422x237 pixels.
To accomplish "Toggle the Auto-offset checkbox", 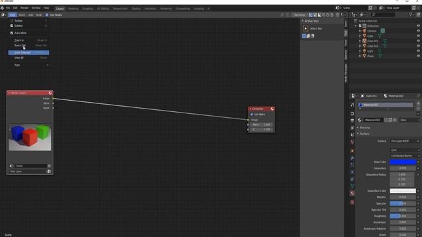I will pyautogui.click(x=12, y=33).
